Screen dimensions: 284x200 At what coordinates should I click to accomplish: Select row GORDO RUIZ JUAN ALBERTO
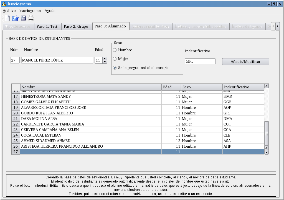coord(138,113)
